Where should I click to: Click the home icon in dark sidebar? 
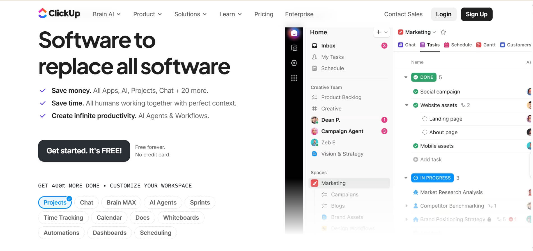click(x=294, y=33)
